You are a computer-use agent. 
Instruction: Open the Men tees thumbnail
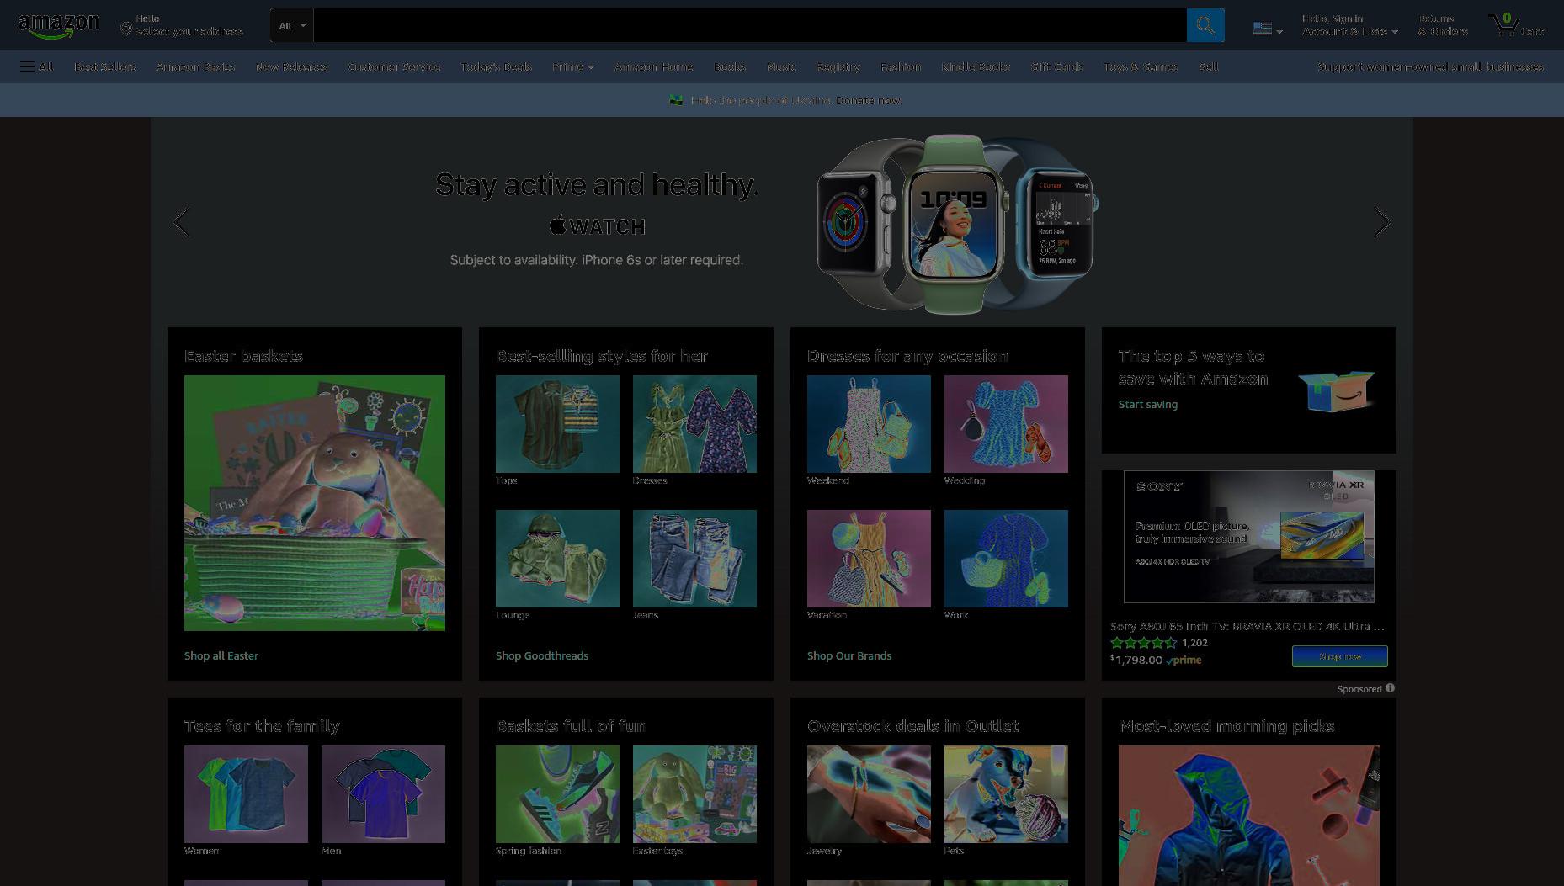pos(383,794)
